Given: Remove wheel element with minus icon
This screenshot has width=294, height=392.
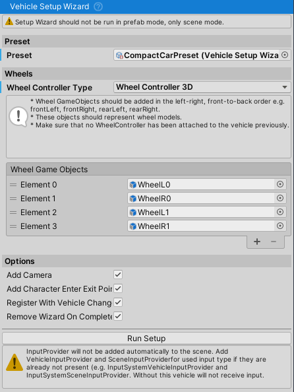Looking at the screenshot, I should pos(274,242).
